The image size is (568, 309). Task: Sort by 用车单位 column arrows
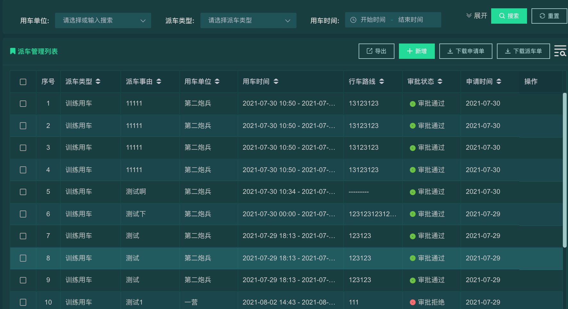[217, 82]
